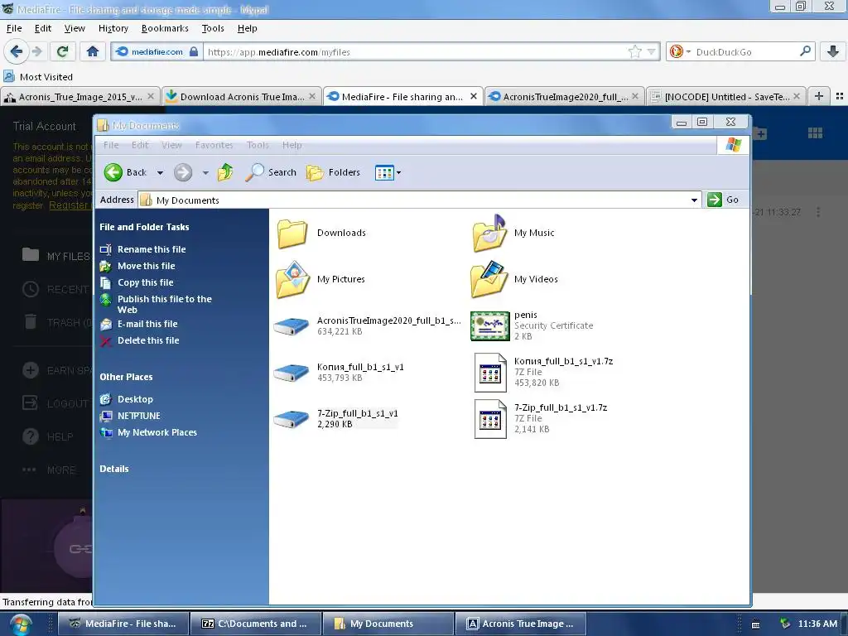Select the AcronisTrueImage2020_full_b1 drive image icon
The image size is (848, 636).
pyautogui.click(x=291, y=326)
